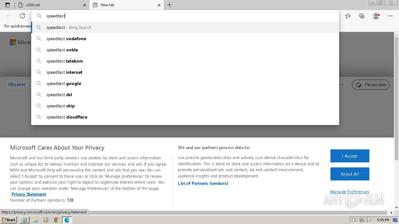Open the Collections icon
Viewport: 399px width, 224px height.
(x=362, y=16)
